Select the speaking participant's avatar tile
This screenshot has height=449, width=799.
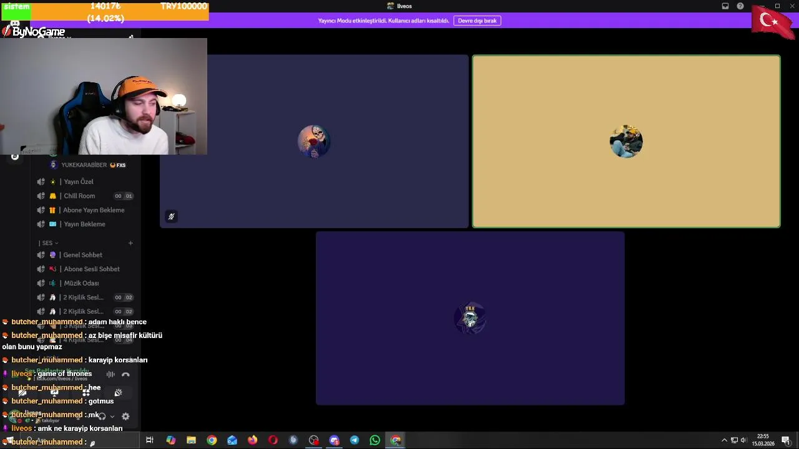click(x=626, y=142)
